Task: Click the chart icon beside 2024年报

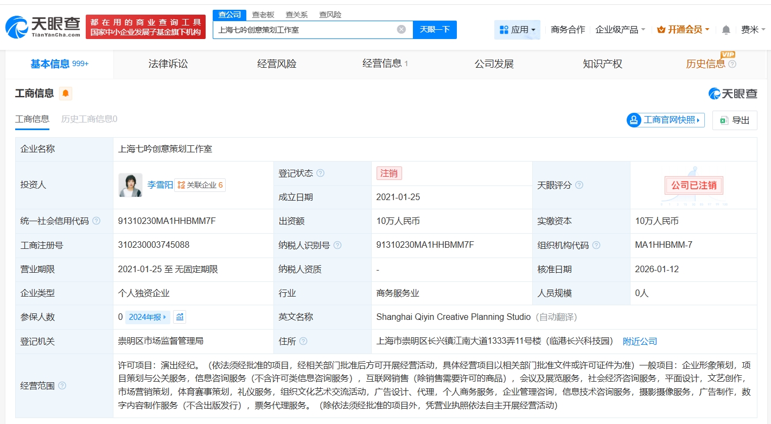Action: (180, 317)
